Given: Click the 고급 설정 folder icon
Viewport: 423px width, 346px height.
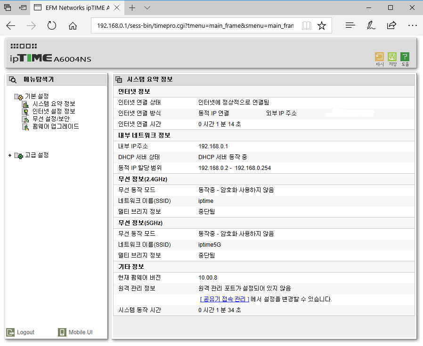Looking at the screenshot, I should 19,156.
